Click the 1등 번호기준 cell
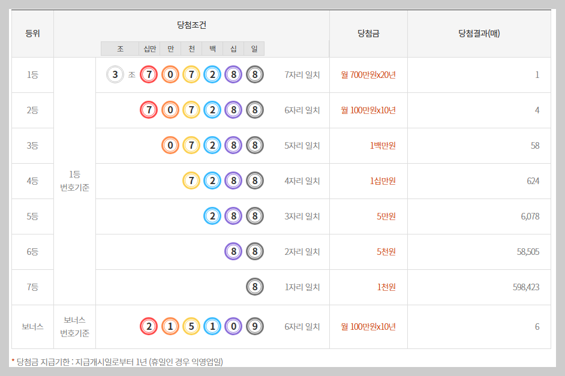The width and height of the screenshot is (565, 376). coord(74,181)
